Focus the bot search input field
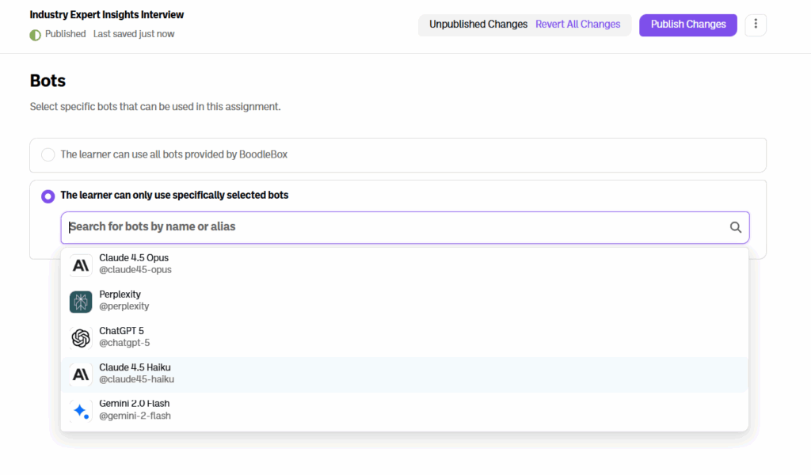This screenshot has width=811, height=475. 396,227
